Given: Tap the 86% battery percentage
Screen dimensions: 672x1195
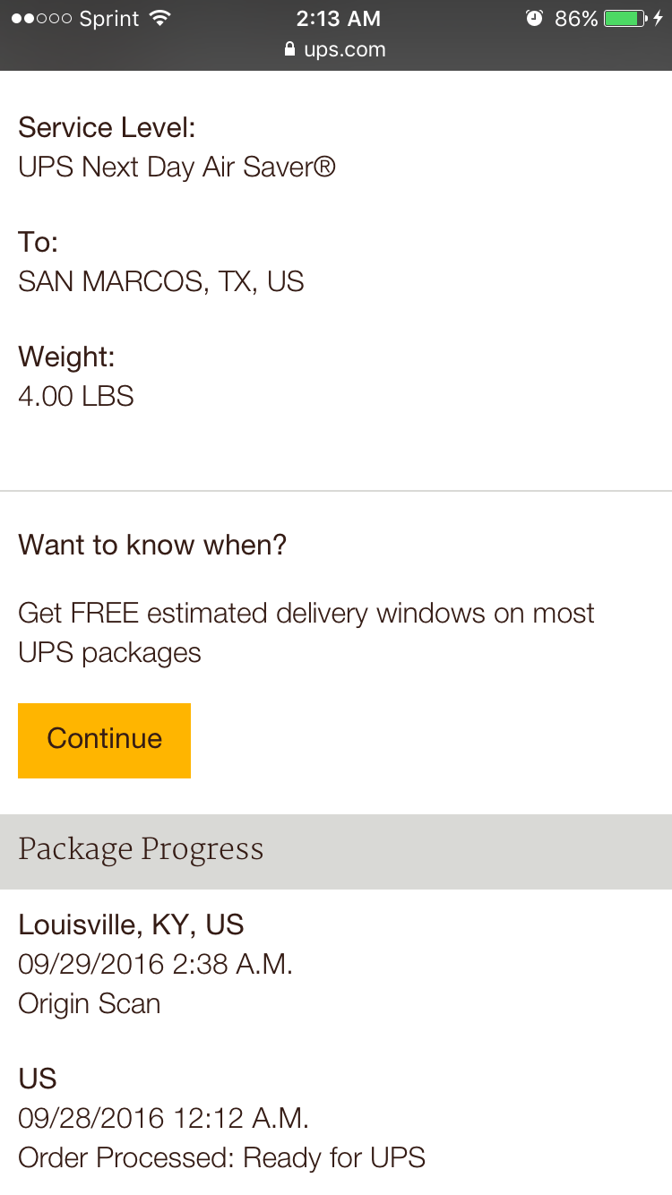Looking at the screenshot, I should (576, 18).
